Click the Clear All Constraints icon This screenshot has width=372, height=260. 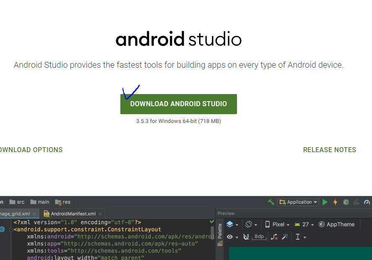[274, 237]
